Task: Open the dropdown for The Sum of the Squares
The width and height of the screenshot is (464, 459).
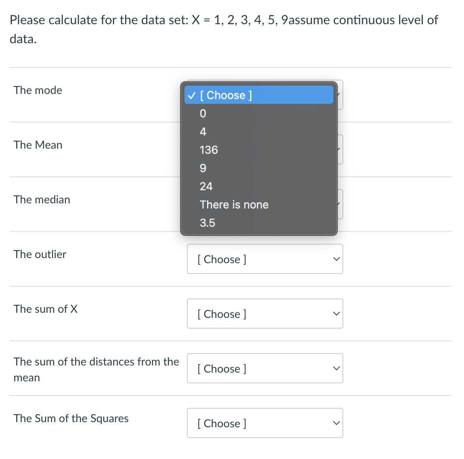Action: point(264,423)
